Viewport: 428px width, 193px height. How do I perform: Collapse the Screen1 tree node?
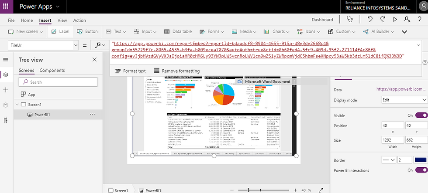[x=17, y=105]
